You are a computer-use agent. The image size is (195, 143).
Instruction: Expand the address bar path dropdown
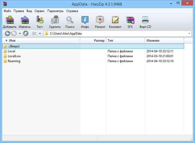[189, 33]
